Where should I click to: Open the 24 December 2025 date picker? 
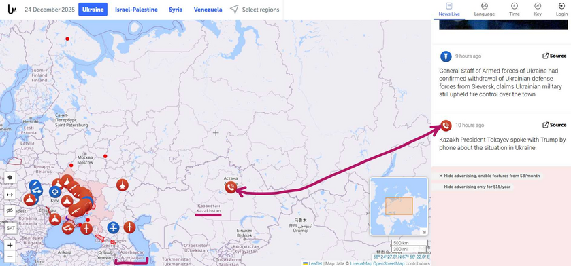pyautogui.click(x=50, y=9)
